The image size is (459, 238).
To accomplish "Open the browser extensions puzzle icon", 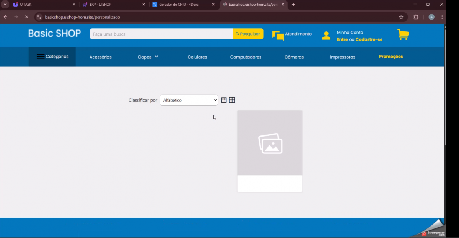I will click(x=416, y=17).
